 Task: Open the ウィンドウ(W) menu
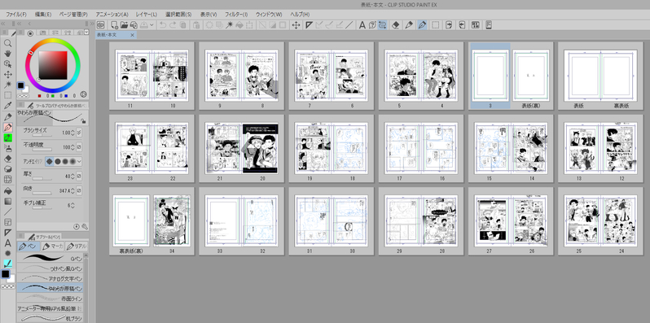click(x=269, y=15)
